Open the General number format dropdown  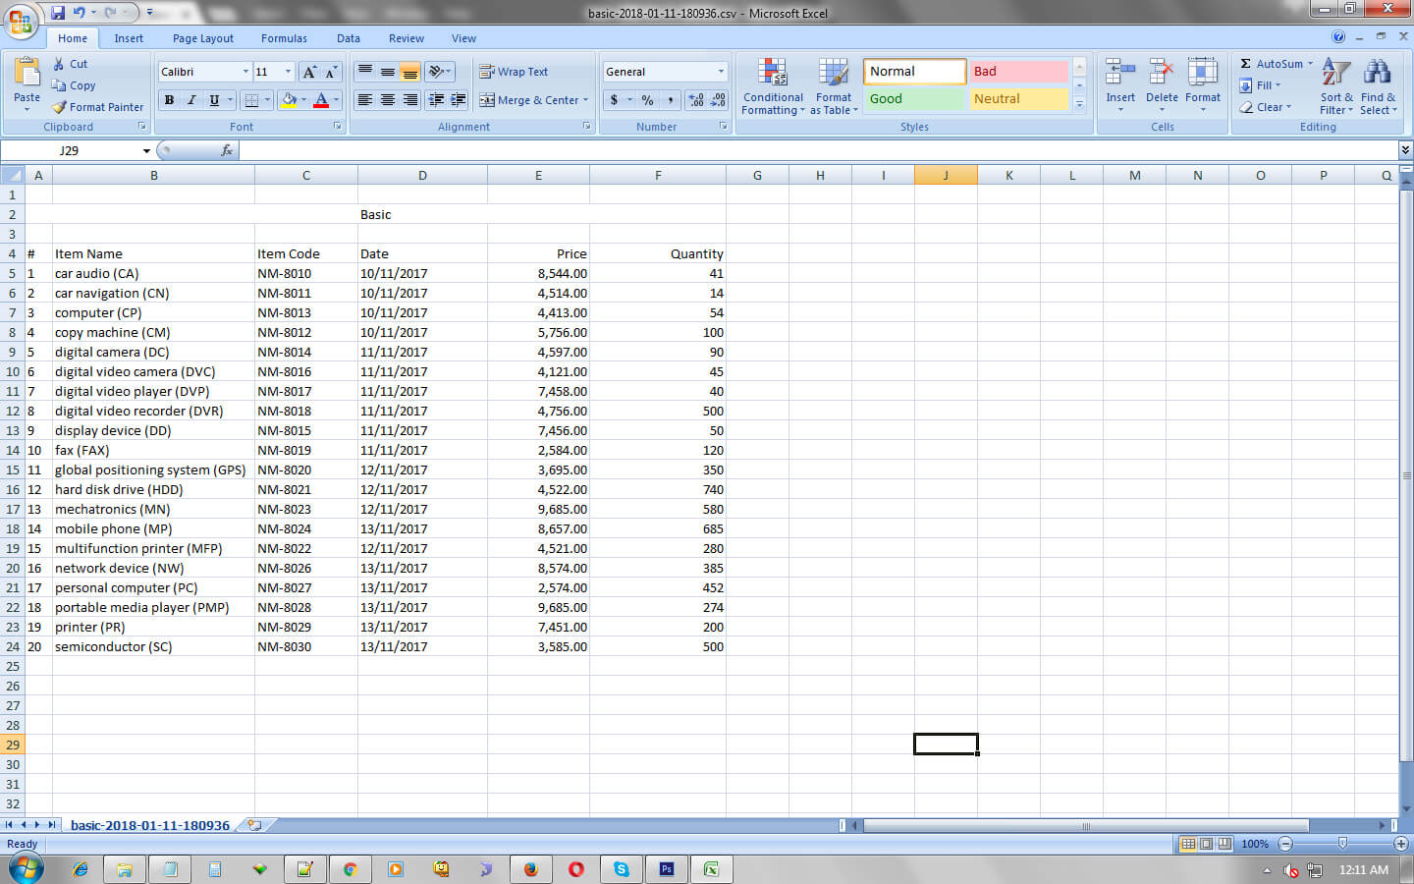(721, 72)
